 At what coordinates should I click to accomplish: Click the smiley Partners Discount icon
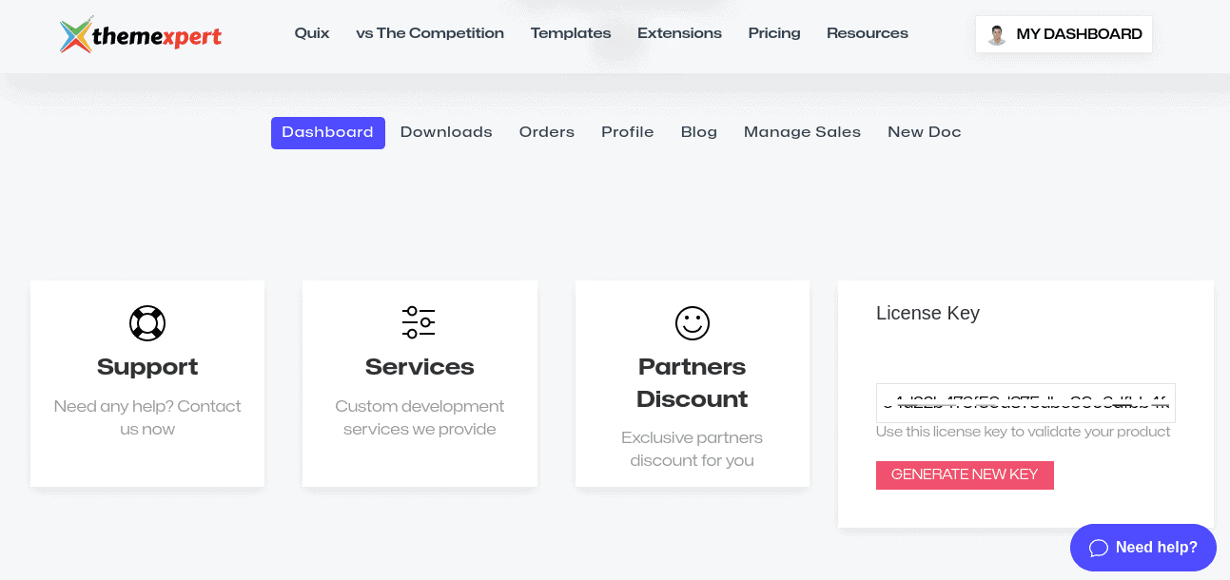[692, 323]
